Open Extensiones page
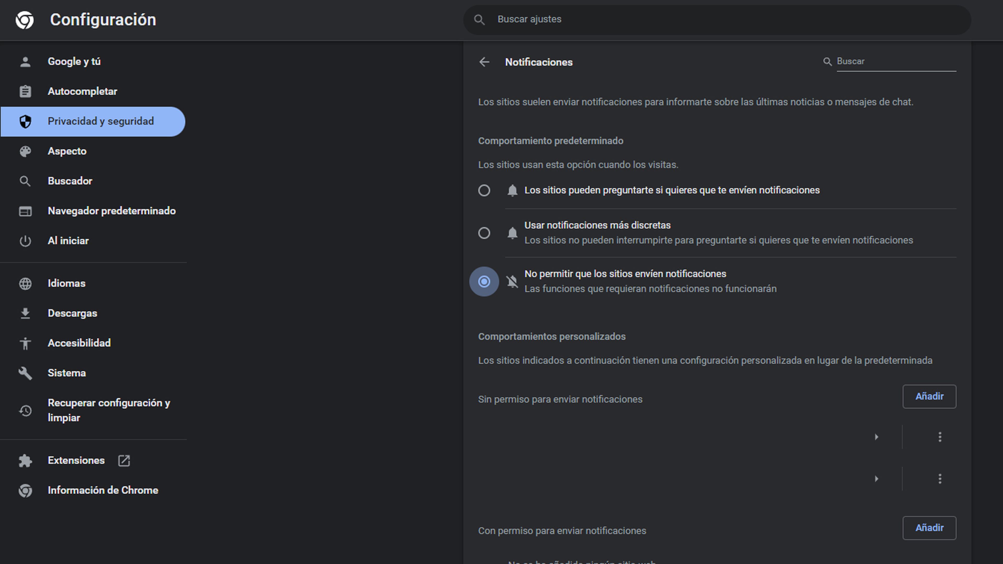 pyautogui.click(x=76, y=460)
